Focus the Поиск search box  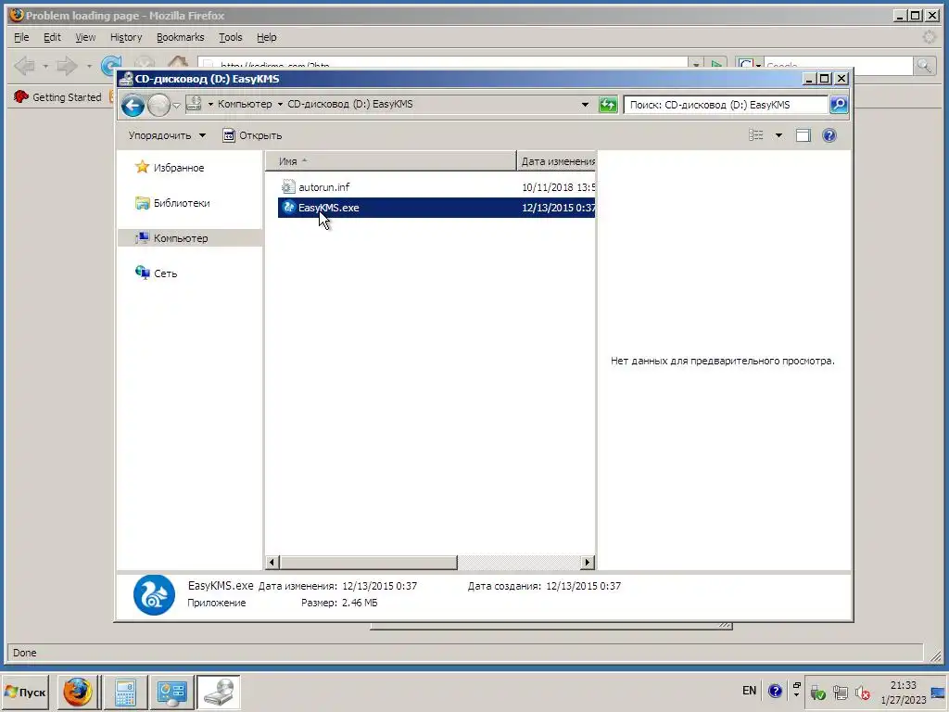tap(725, 105)
